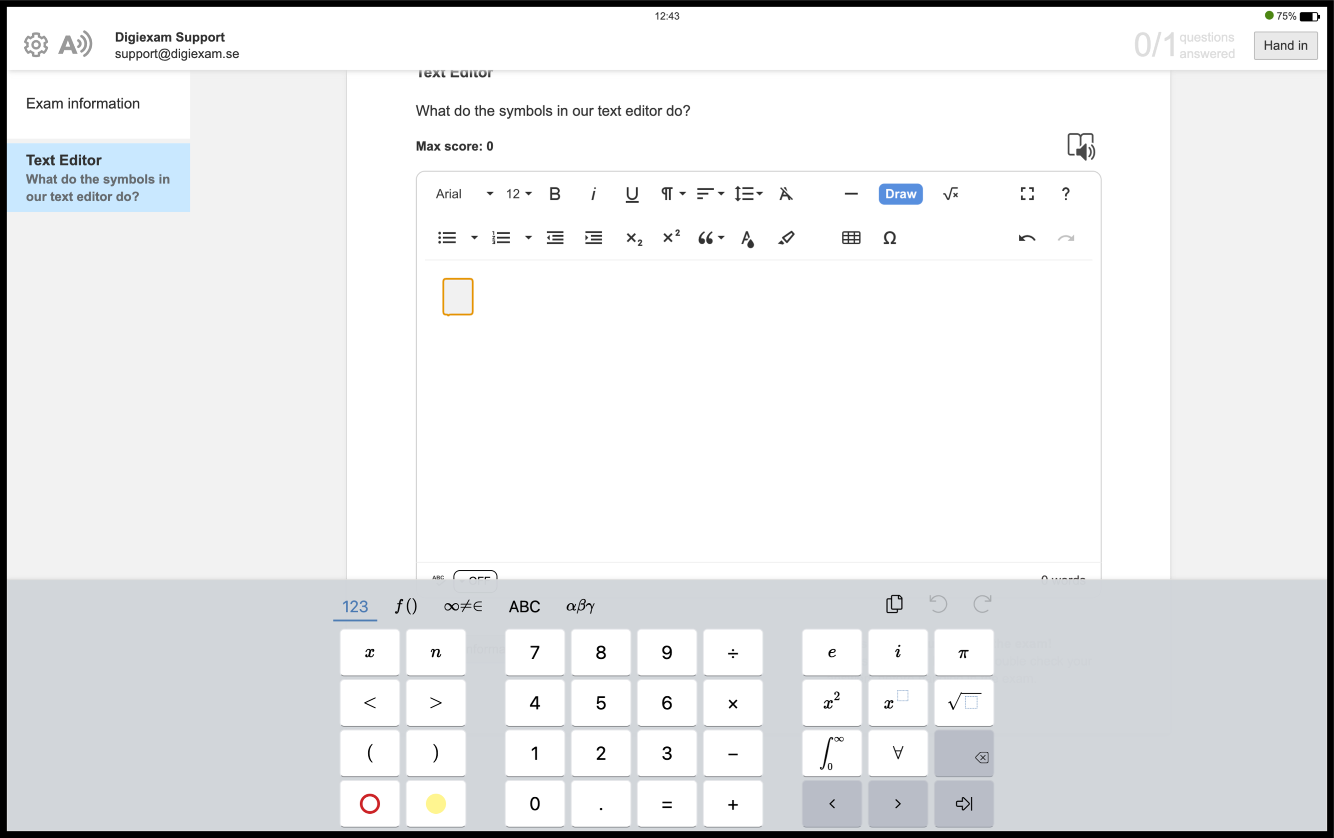
Task: Insert a table using the table icon
Action: pyautogui.click(x=851, y=238)
